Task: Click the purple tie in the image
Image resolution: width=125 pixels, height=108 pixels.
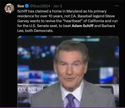Action: 71,101
